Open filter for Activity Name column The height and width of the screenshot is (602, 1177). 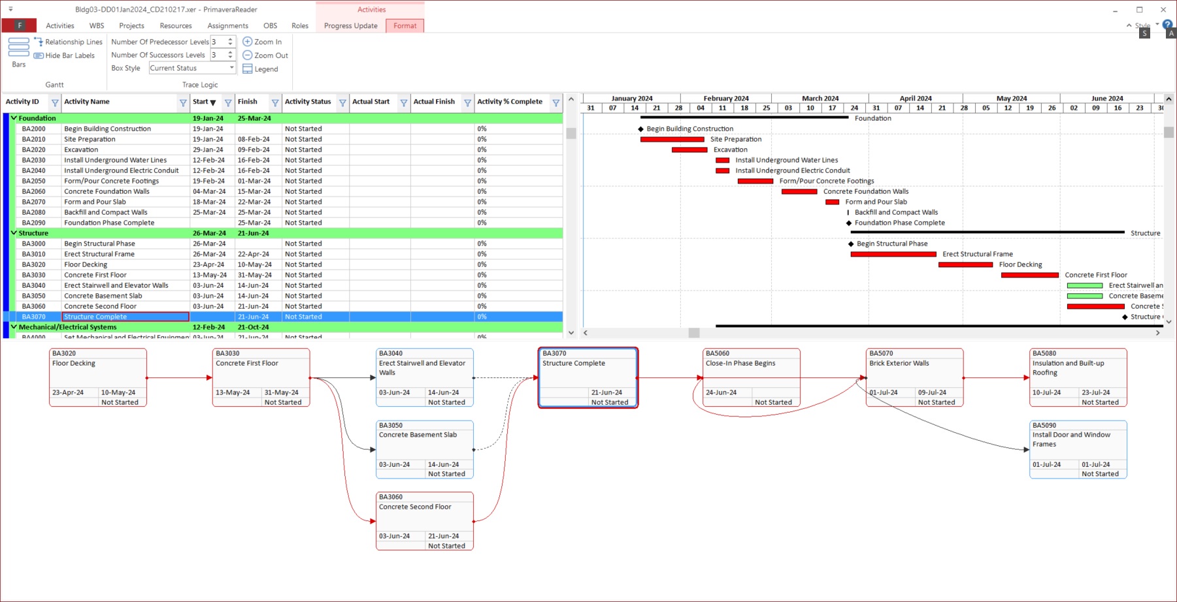point(183,103)
